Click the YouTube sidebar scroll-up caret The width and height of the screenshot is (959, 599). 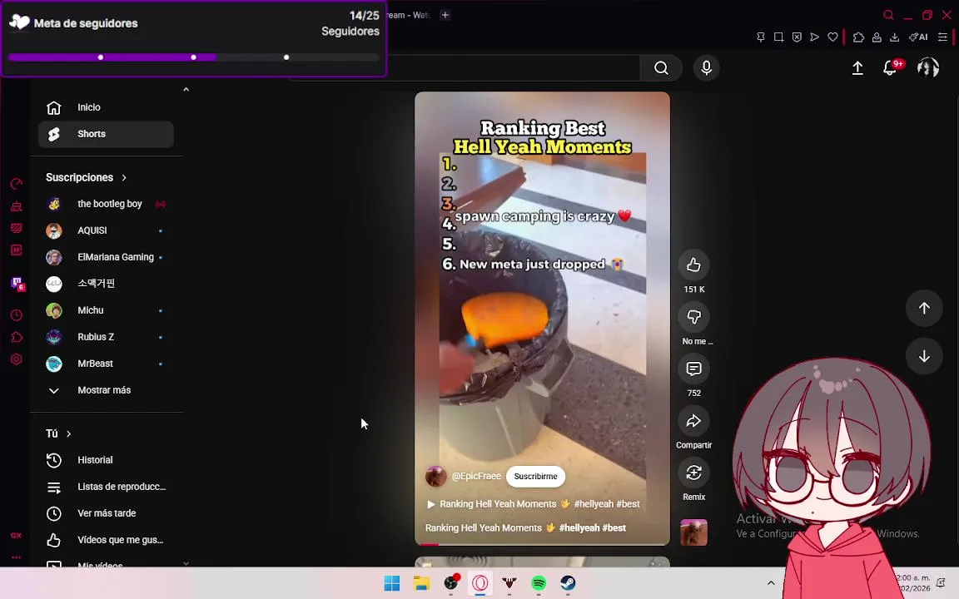(186, 89)
